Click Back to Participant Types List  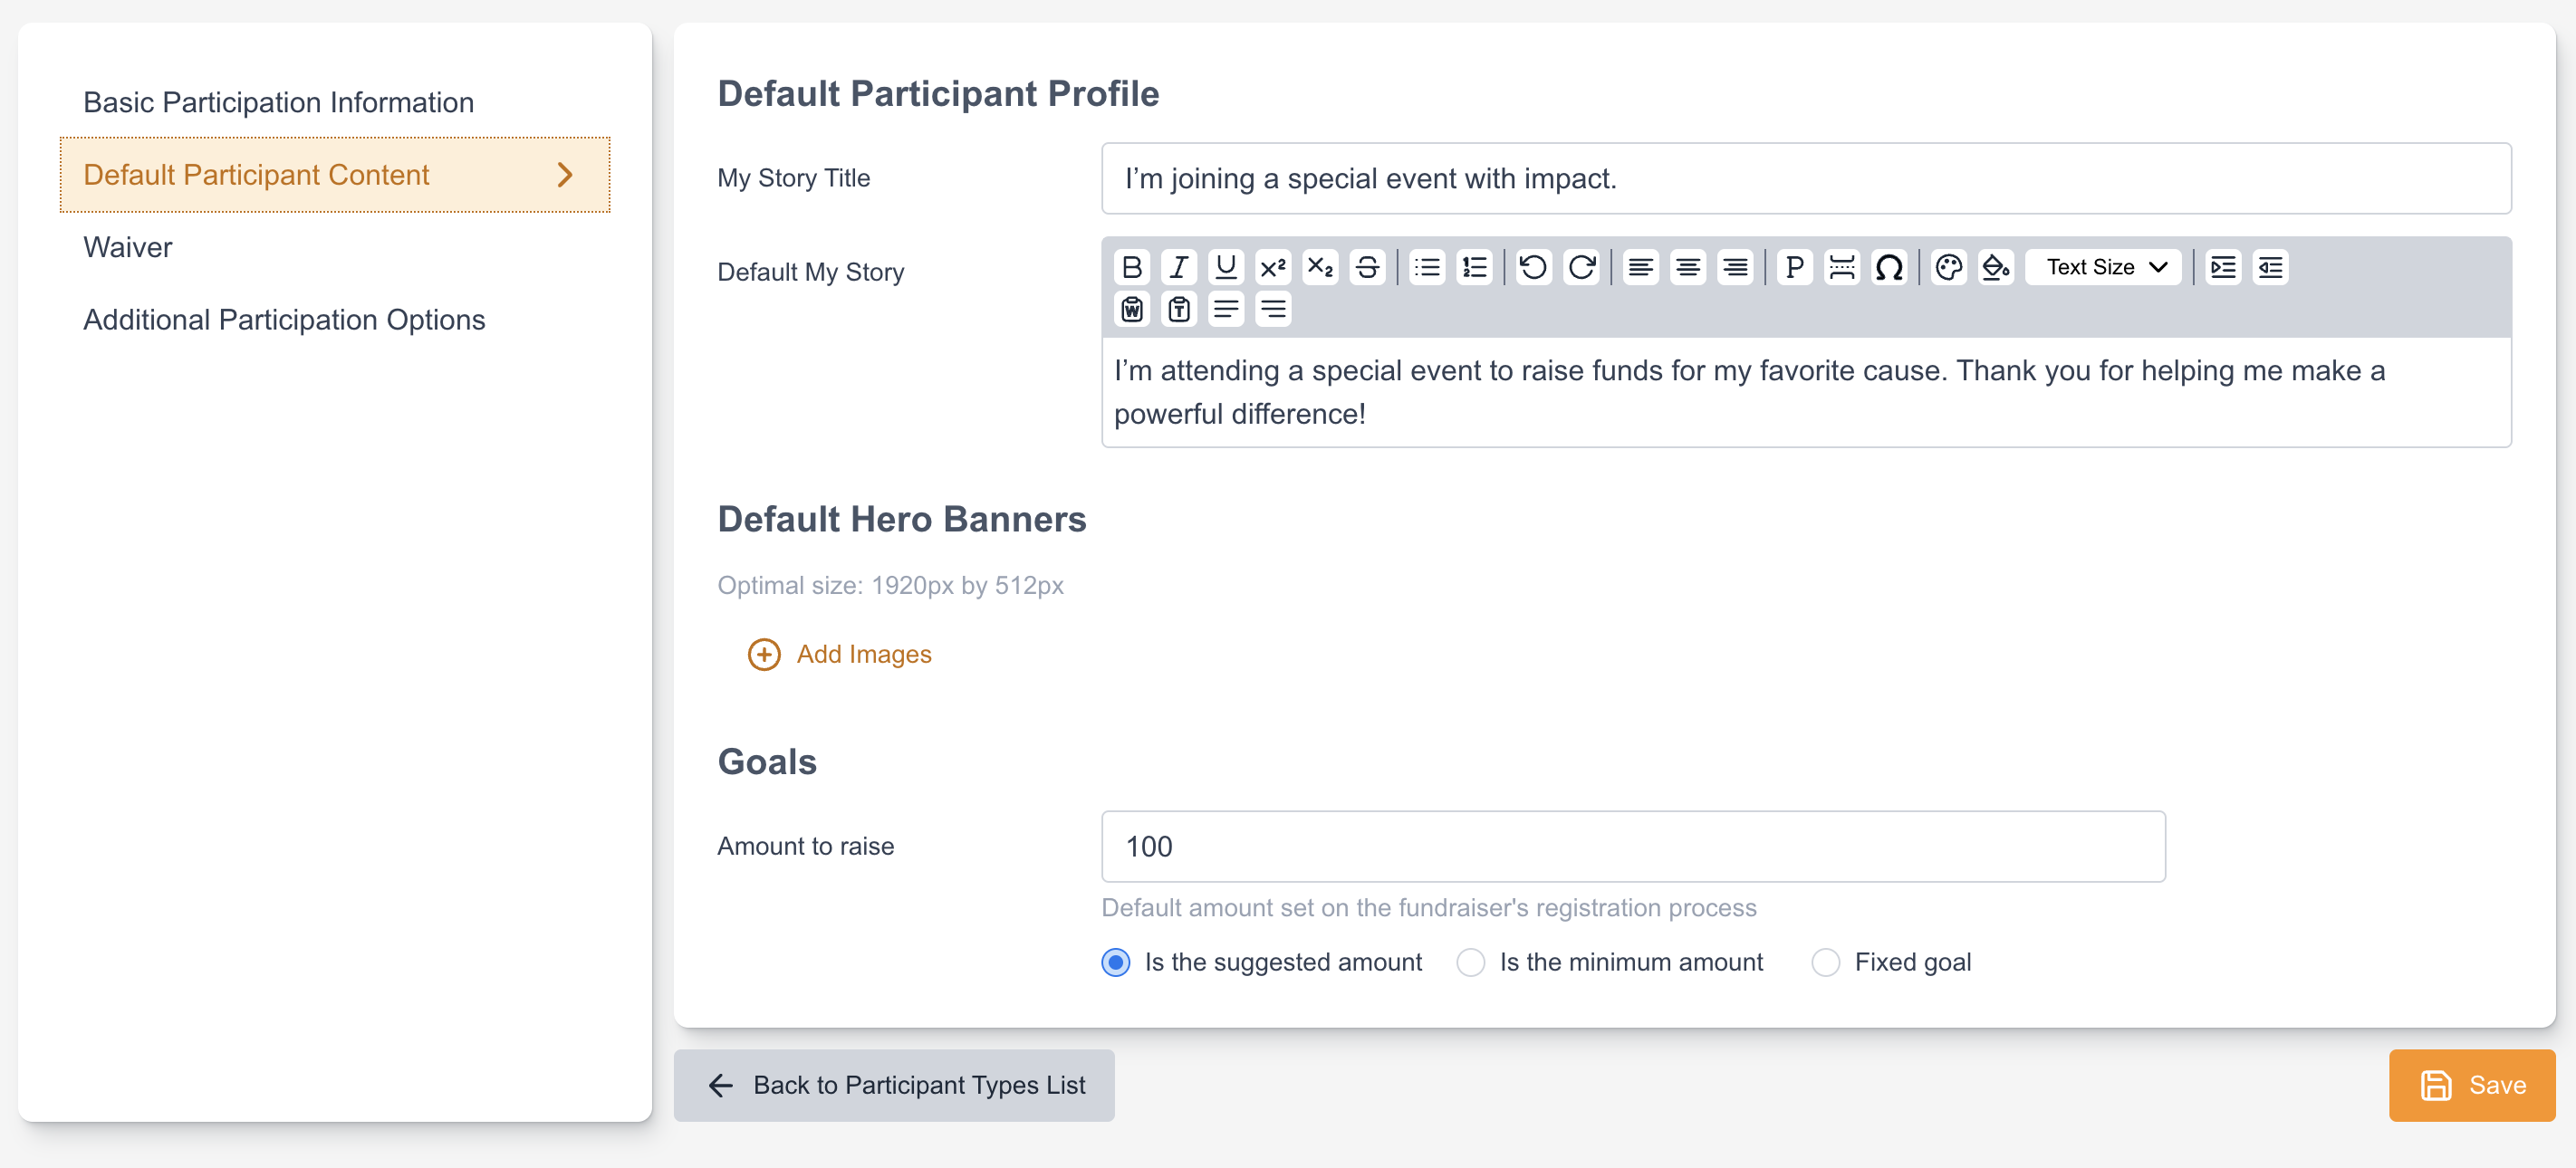click(894, 1085)
